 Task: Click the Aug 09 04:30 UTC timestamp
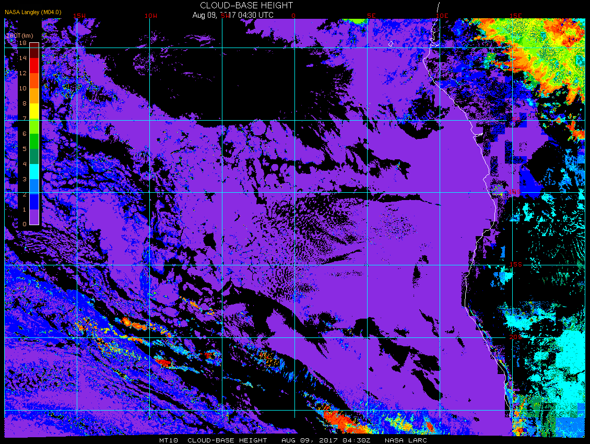233,15
